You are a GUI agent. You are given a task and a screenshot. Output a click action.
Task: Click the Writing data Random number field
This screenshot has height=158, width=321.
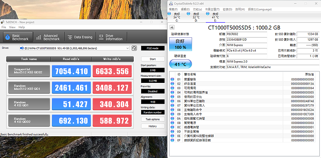point(153,112)
